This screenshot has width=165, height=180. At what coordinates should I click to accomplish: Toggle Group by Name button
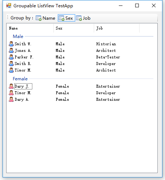point(45,18)
